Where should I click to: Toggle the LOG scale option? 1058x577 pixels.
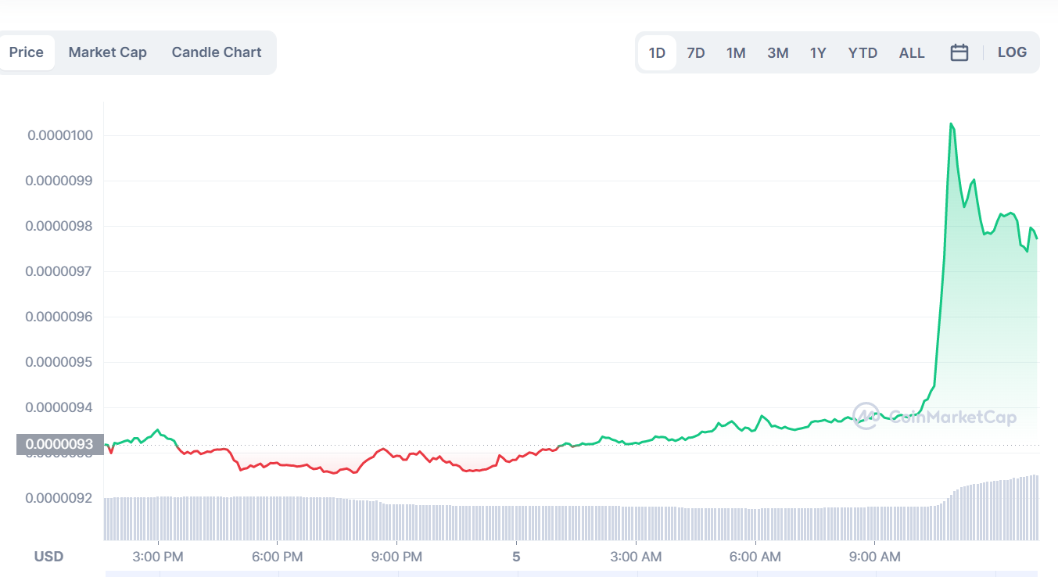pyautogui.click(x=1012, y=52)
